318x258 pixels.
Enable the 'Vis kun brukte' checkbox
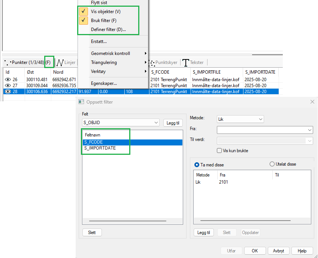219,151
